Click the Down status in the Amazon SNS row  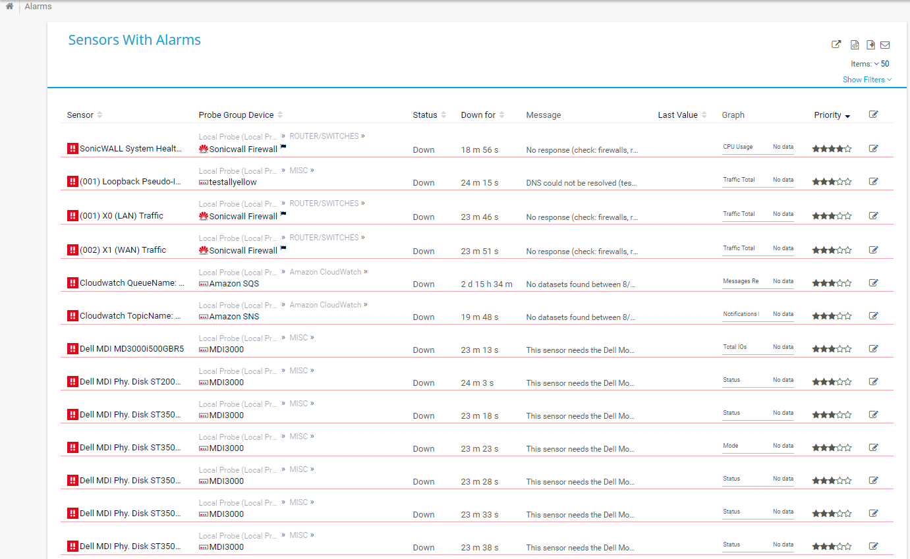424,317
